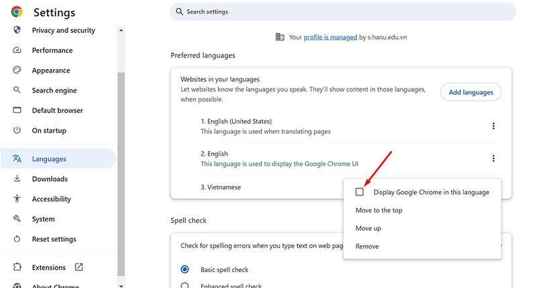Click the Extensions puzzle icon
This screenshot has width=537, height=288.
[x=17, y=267]
